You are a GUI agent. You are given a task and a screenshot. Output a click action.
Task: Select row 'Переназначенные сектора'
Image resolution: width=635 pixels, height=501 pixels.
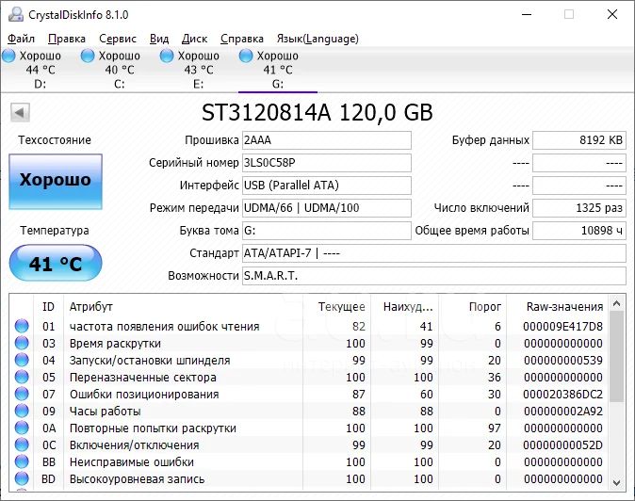[309, 378]
